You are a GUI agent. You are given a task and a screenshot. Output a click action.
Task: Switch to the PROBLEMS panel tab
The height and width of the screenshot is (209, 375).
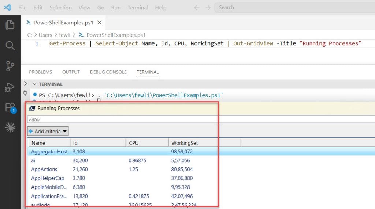click(x=40, y=72)
